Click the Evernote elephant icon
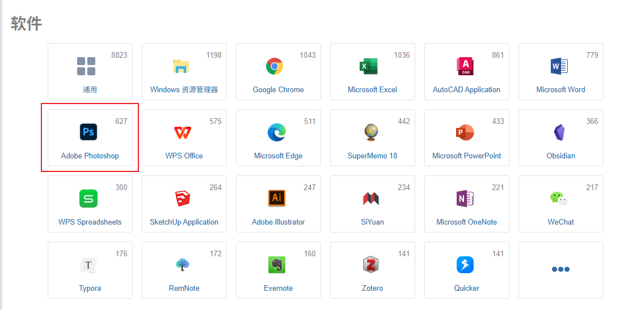620x310 pixels. click(277, 265)
